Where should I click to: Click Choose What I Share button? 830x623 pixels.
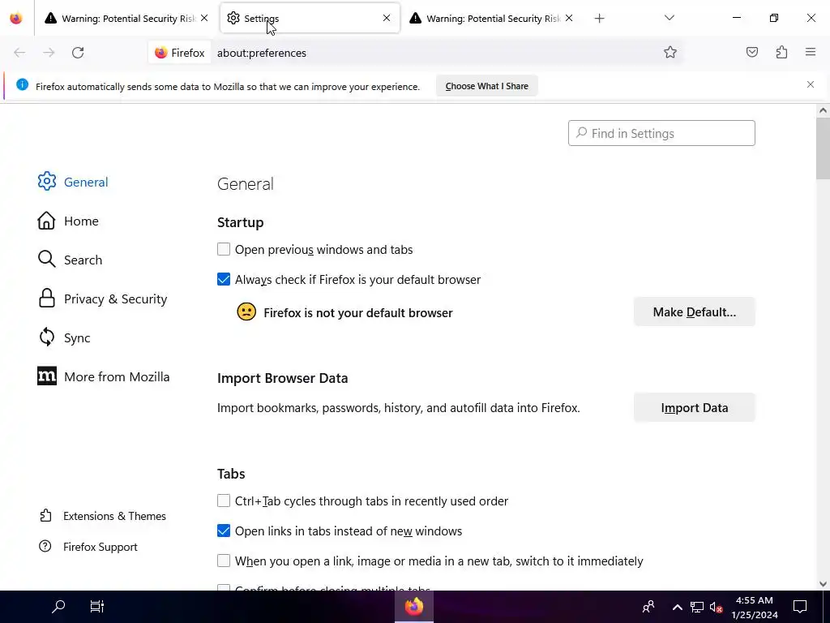point(486,86)
